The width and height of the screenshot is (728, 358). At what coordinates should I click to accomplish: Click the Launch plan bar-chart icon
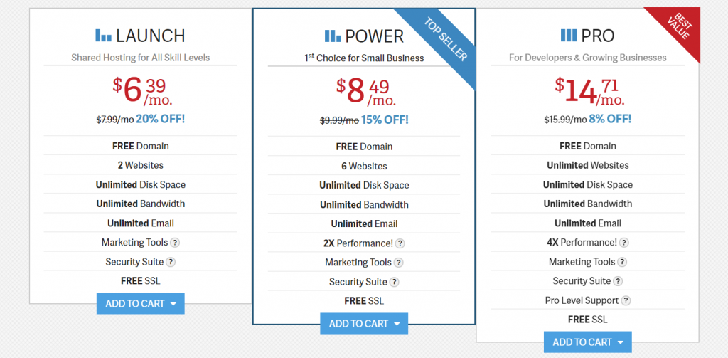coord(104,36)
